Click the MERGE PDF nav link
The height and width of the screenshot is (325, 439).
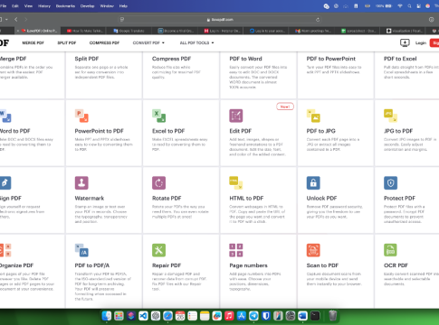(33, 43)
